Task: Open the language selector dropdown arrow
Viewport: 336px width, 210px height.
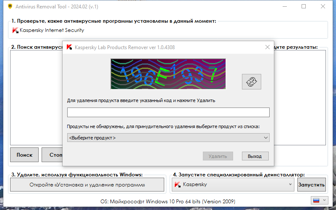Action: [324, 200]
